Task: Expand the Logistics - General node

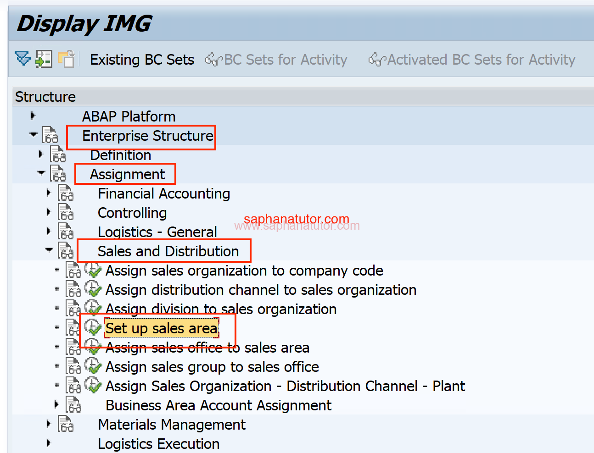Action: point(49,231)
